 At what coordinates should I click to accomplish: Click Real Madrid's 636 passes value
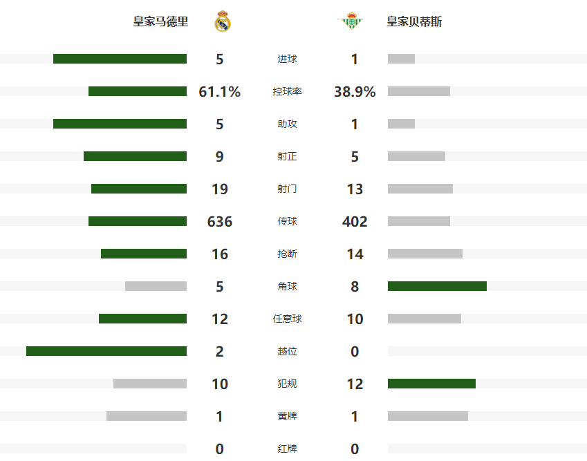pyautogui.click(x=220, y=222)
